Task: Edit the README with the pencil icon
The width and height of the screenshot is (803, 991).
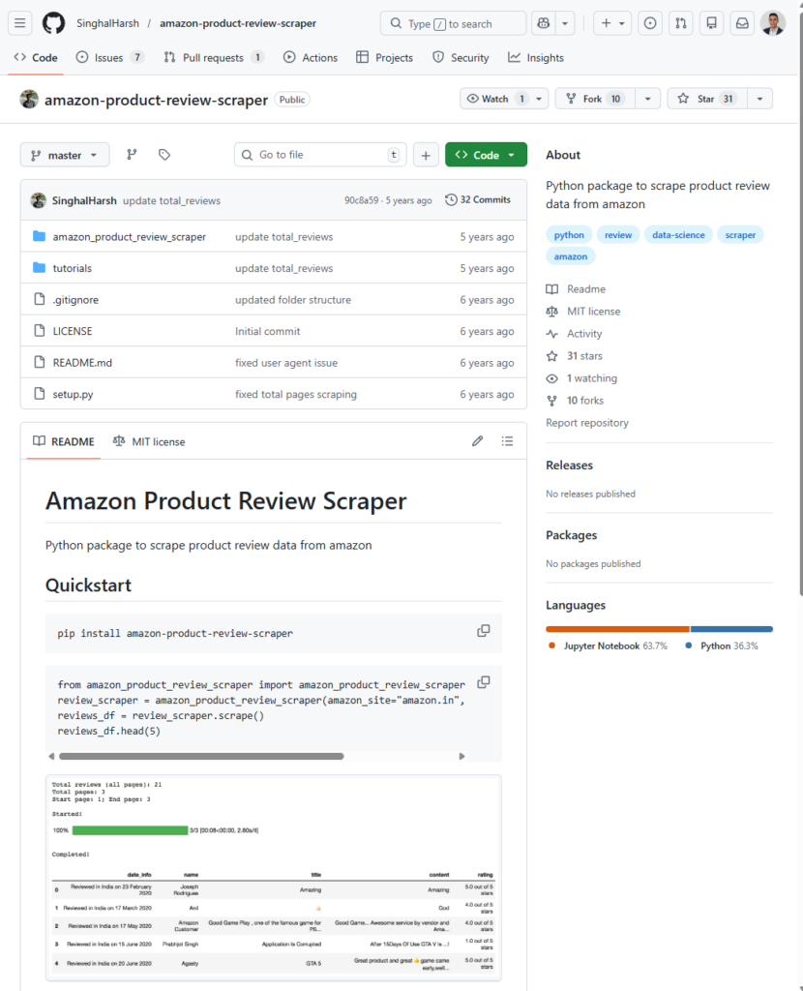Action: click(477, 440)
